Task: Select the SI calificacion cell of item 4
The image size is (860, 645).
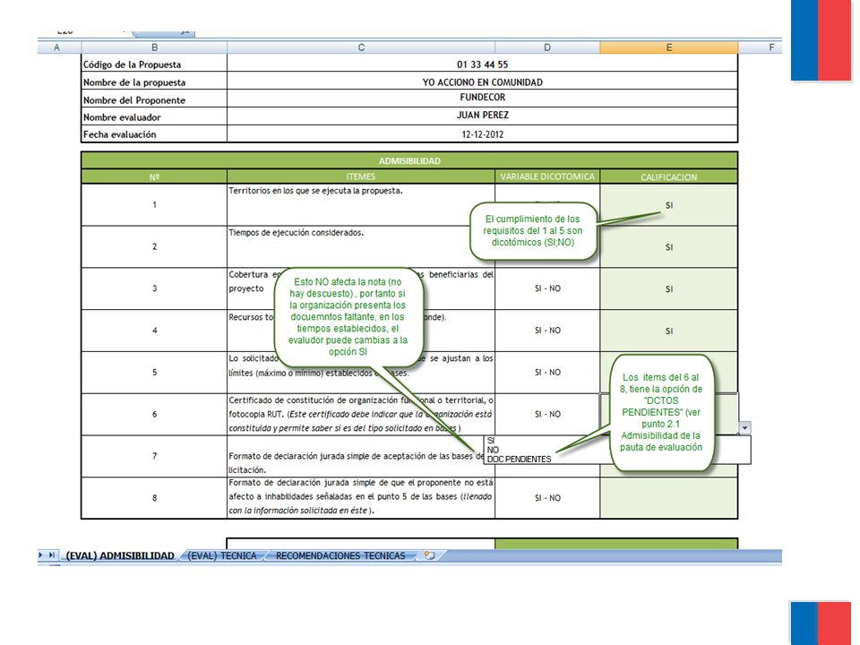Action: point(669,331)
